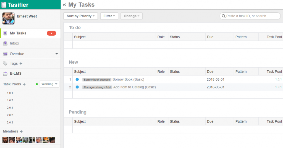The height and width of the screenshot is (148, 283).
Task: Click the plus icon next to Tags
Action: 21,63
